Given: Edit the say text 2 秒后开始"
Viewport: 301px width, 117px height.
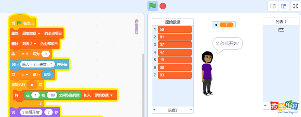Looking at the screenshot, I should 31,112.
